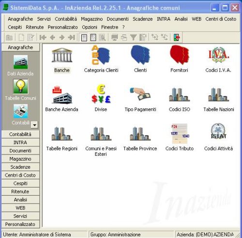Open the Anagrafiche menu
This screenshot has height=238, width=242.
[20, 19]
